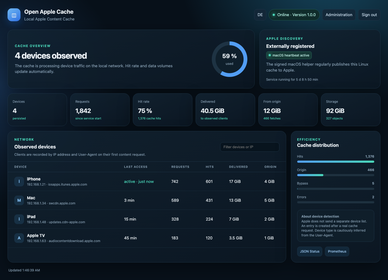Click the iPhone origin value 4 GiB
This screenshot has height=280, width=388.
click(269, 182)
